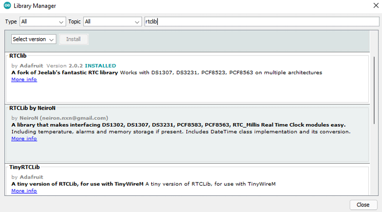Follow More info link under TinyRTCLib
382x212 pixels.
[x=24, y=191]
